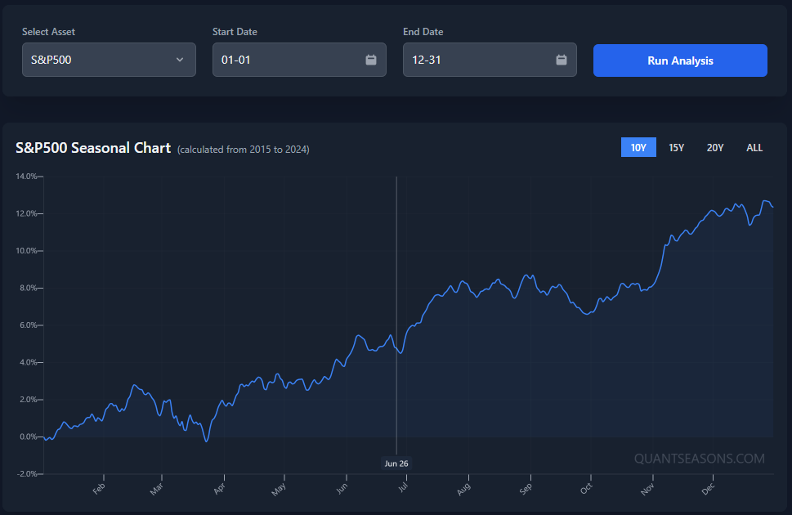792x515 pixels.
Task: Click the 14.0% y-axis label
Action: click(x=26, y=177)
